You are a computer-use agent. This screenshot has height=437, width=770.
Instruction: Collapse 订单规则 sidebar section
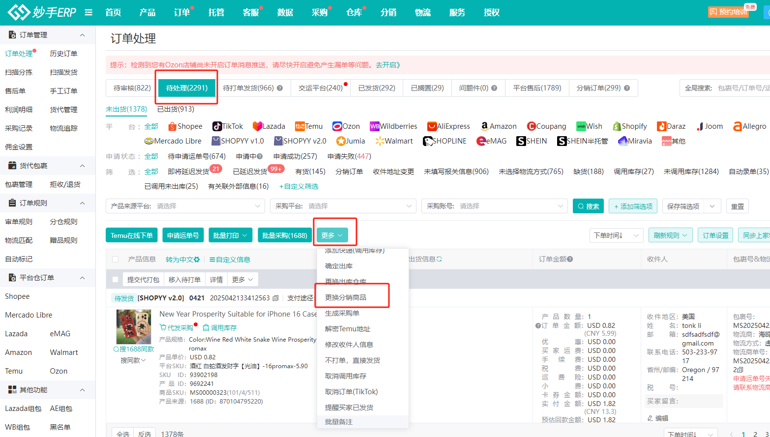coord(83,203)
